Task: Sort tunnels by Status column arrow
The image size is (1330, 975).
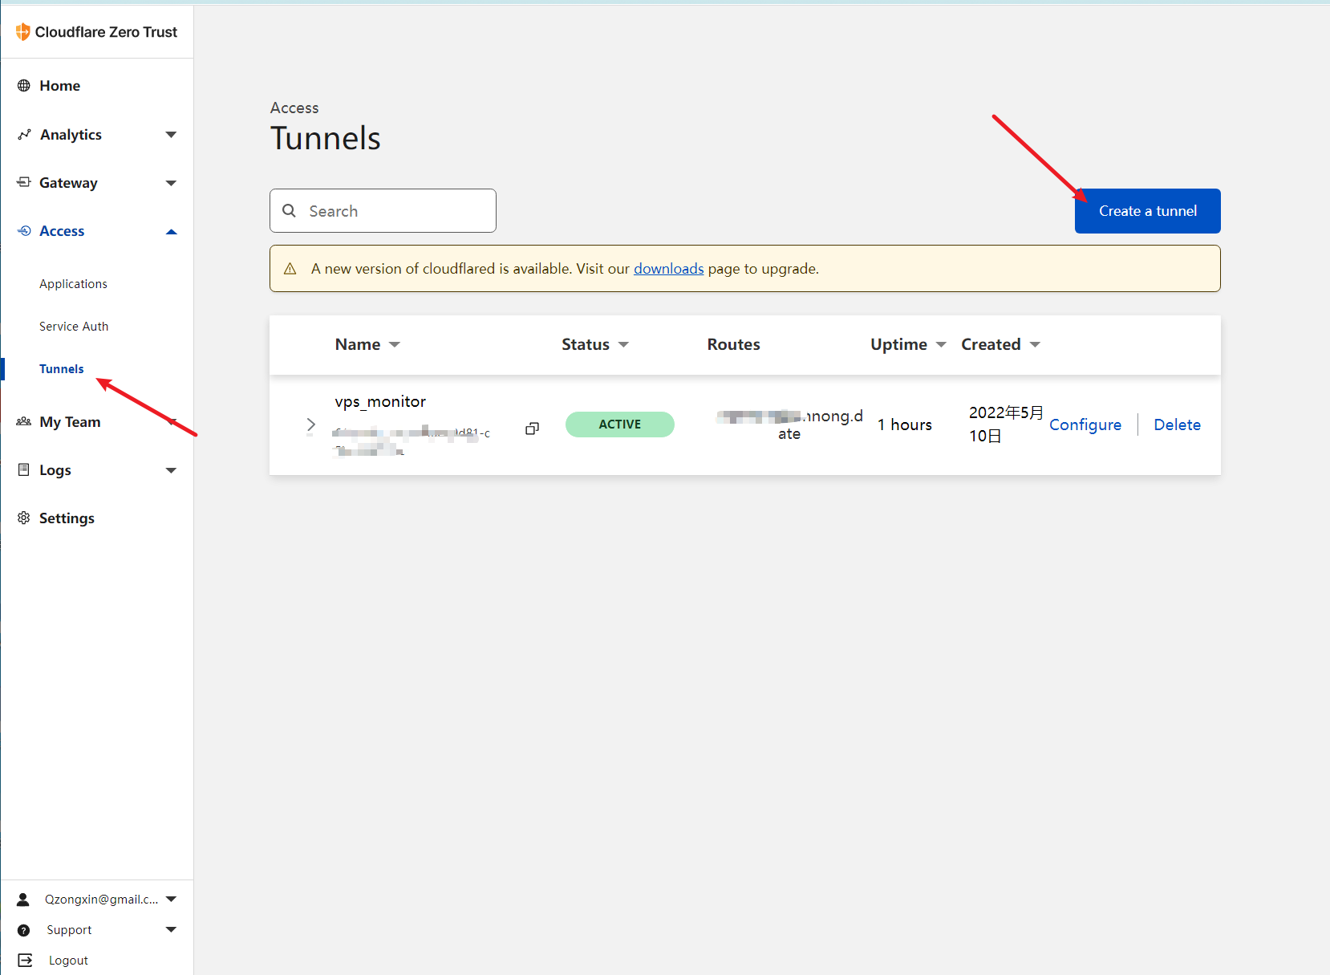Action: [623, 344]
